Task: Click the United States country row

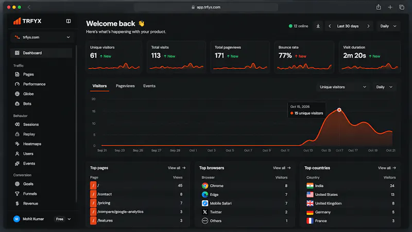Action: [350, 194]
